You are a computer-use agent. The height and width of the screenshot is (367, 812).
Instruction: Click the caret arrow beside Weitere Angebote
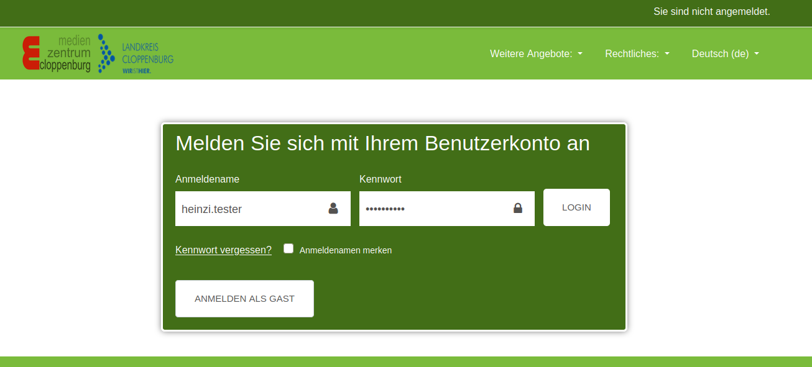[580, 54]
